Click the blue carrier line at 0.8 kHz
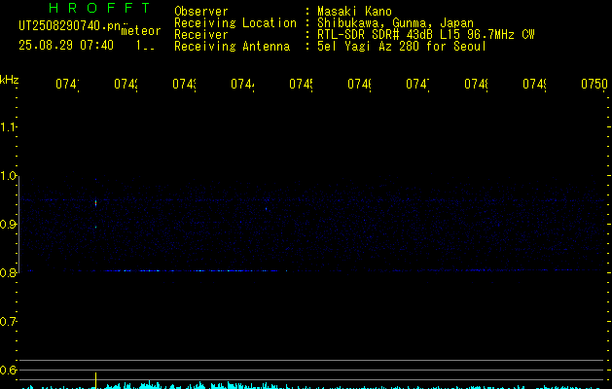612x389 pixels. 312,270
